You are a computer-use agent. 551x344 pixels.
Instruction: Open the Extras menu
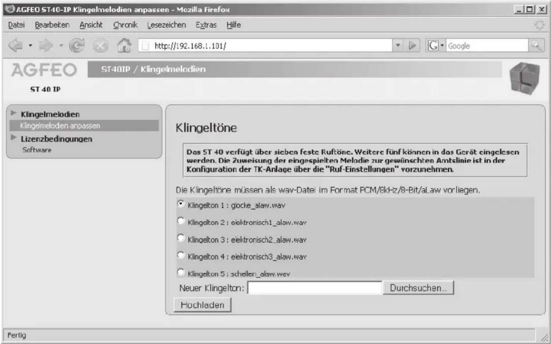click(x=206, y=25)
